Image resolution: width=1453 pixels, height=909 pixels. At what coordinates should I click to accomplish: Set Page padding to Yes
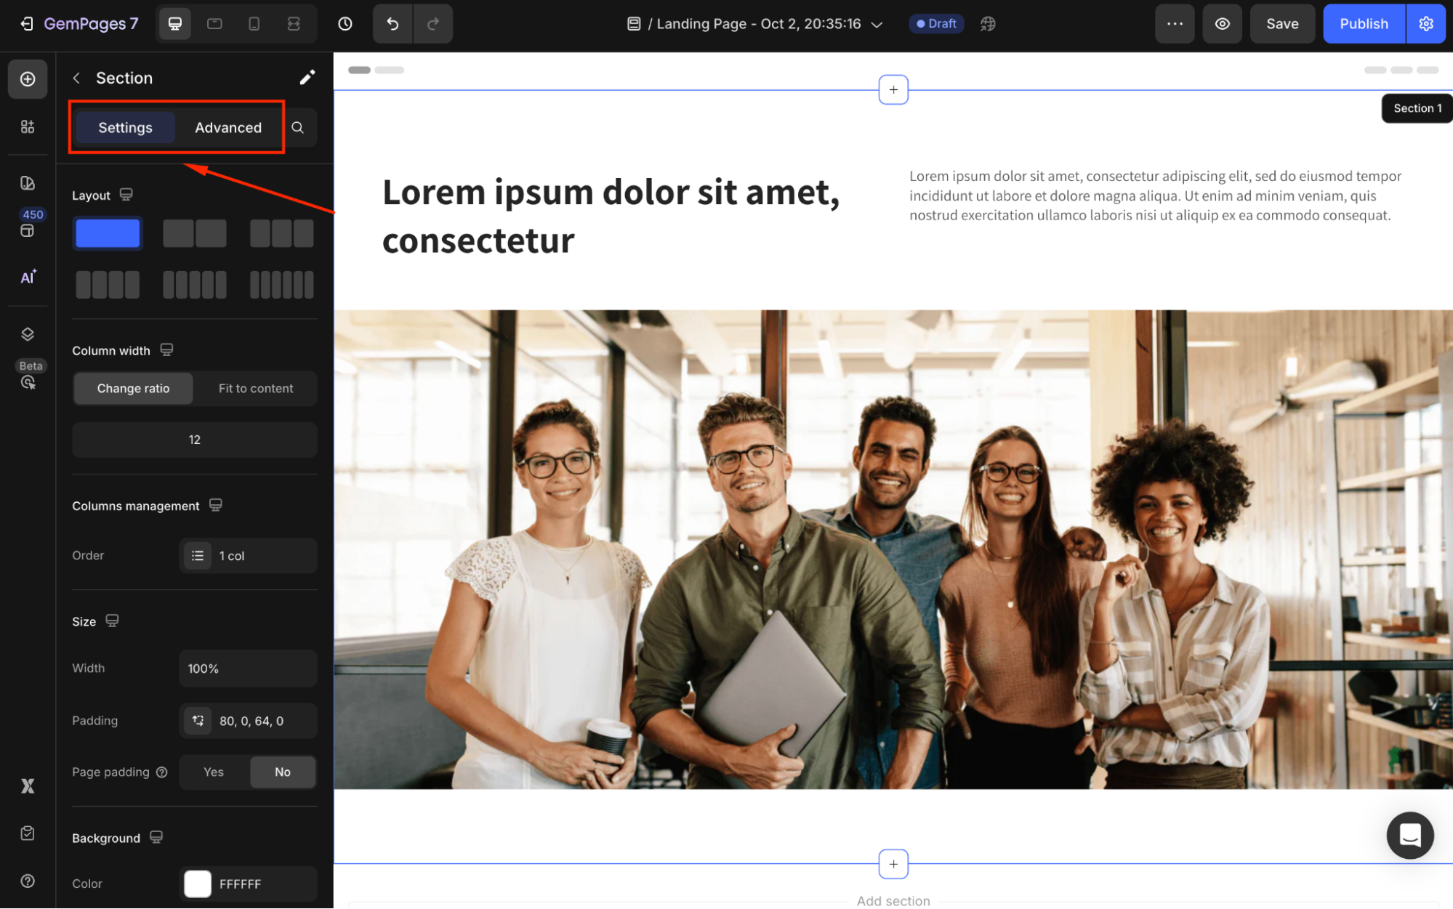click(x=214, y=772)
